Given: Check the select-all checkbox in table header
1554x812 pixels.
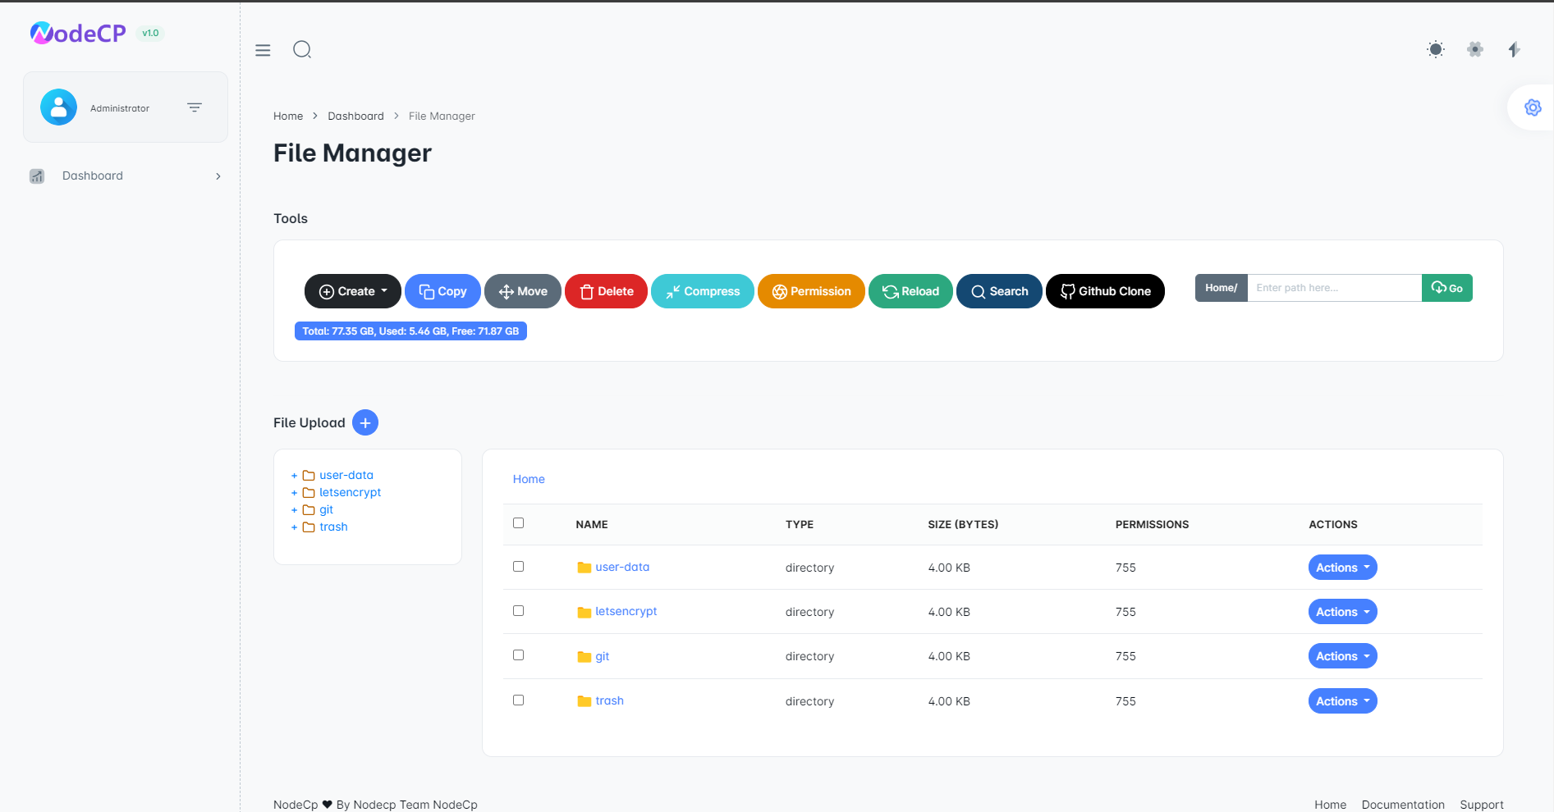Looking at the screenshot, I should [518, 523].
